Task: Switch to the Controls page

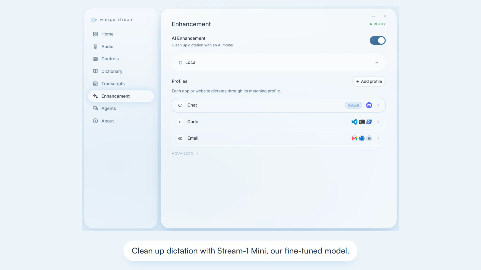Action: click(121, 59)
